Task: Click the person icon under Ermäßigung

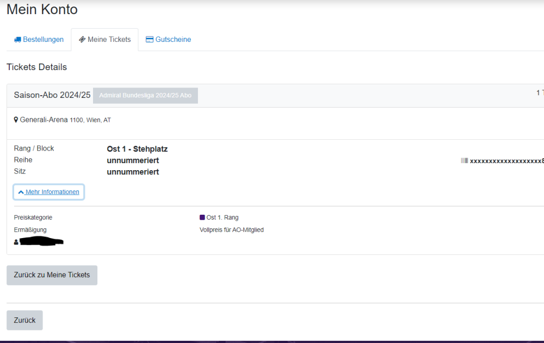Action: (16, 242)
